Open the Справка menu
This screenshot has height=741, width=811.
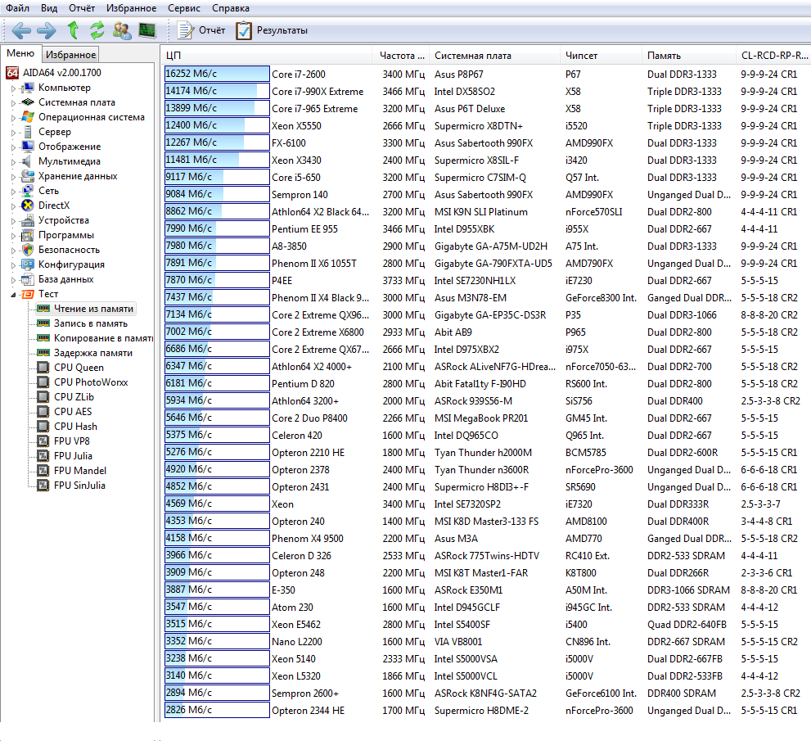(231, 8)
